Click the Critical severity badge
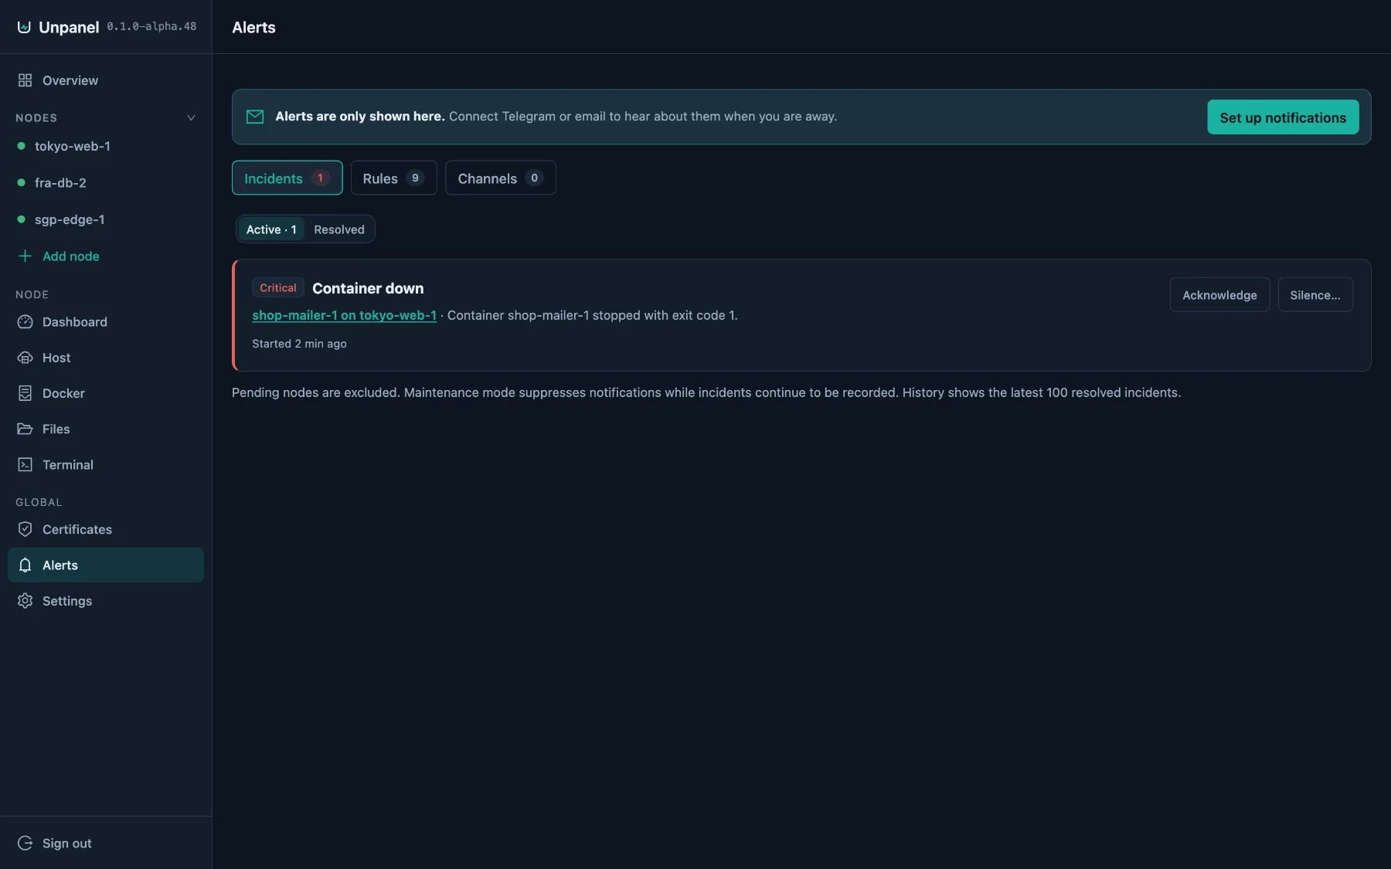 click(277, 287)
